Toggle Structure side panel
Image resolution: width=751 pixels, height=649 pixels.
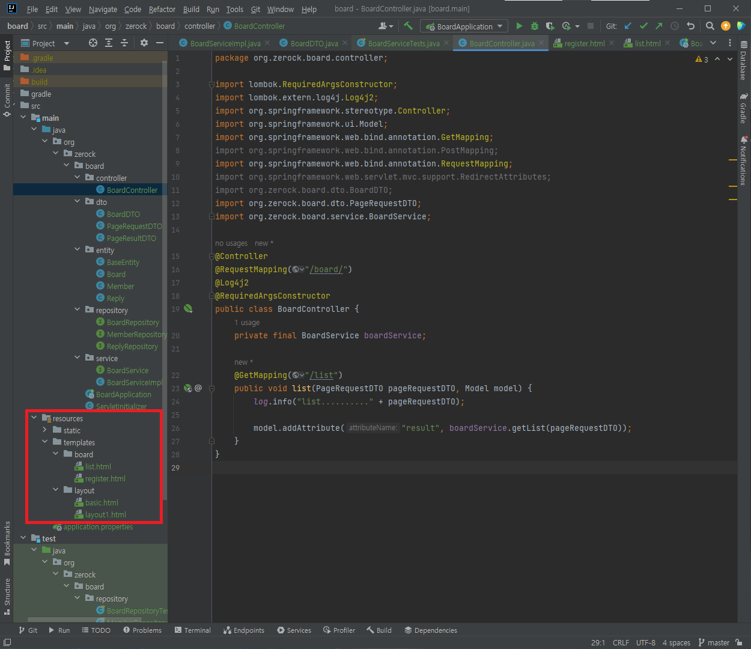(x=7, y=596)
